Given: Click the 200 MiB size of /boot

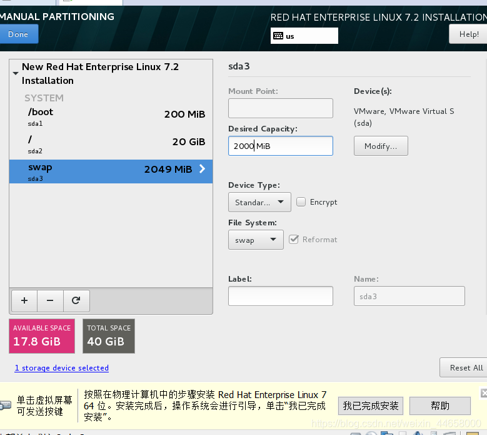Looking at the screenshot, I should click(x=185, y=114).
